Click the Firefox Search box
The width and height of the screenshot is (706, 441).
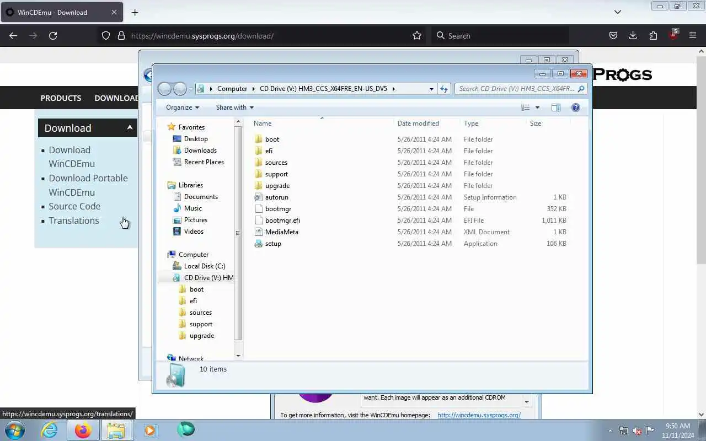(500, 36)
